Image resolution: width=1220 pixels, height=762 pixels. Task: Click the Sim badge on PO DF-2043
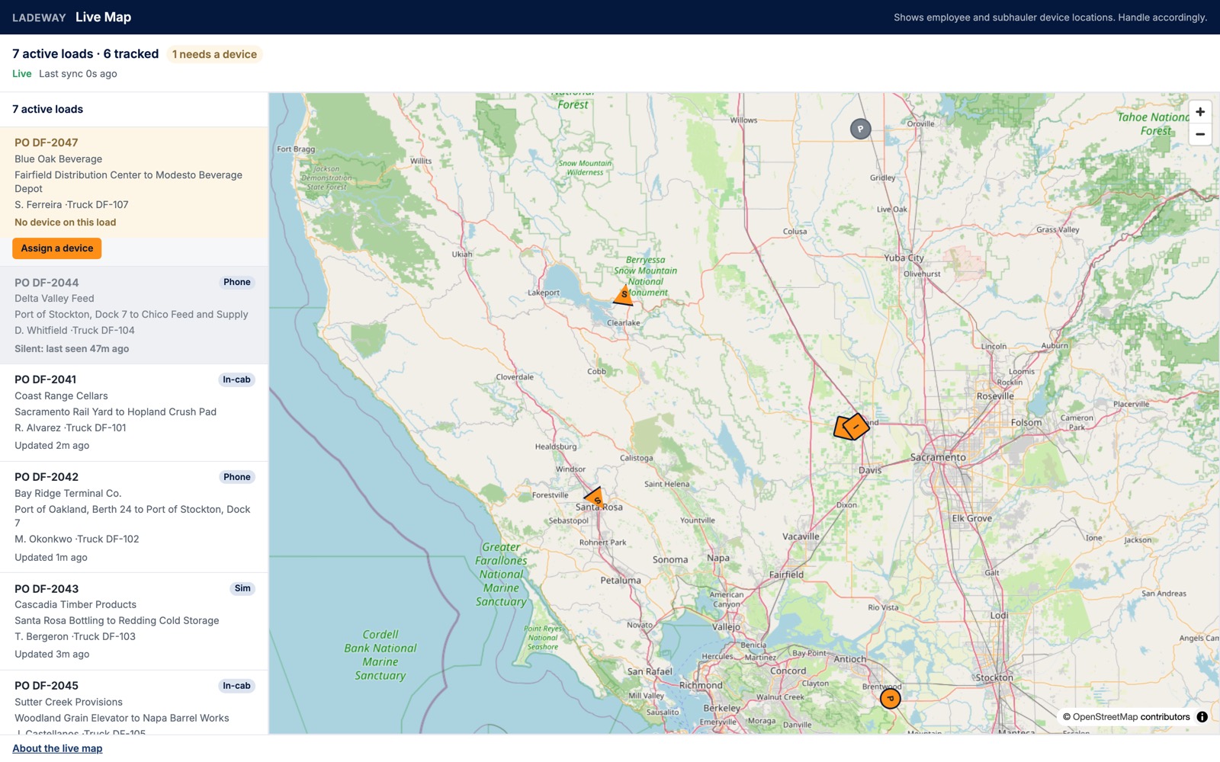pos(242,588)
